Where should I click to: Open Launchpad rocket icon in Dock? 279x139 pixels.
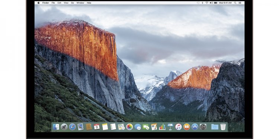click(64, 127)
